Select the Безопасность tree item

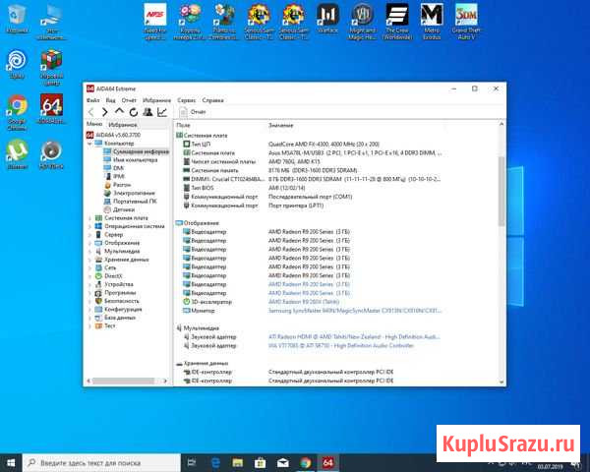[122, 301]
